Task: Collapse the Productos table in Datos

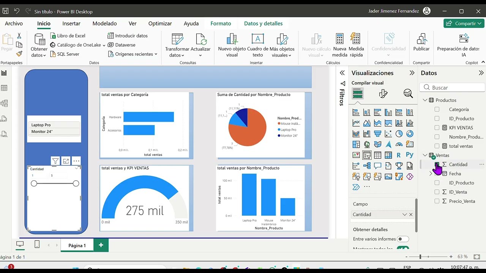Action: 425,100
